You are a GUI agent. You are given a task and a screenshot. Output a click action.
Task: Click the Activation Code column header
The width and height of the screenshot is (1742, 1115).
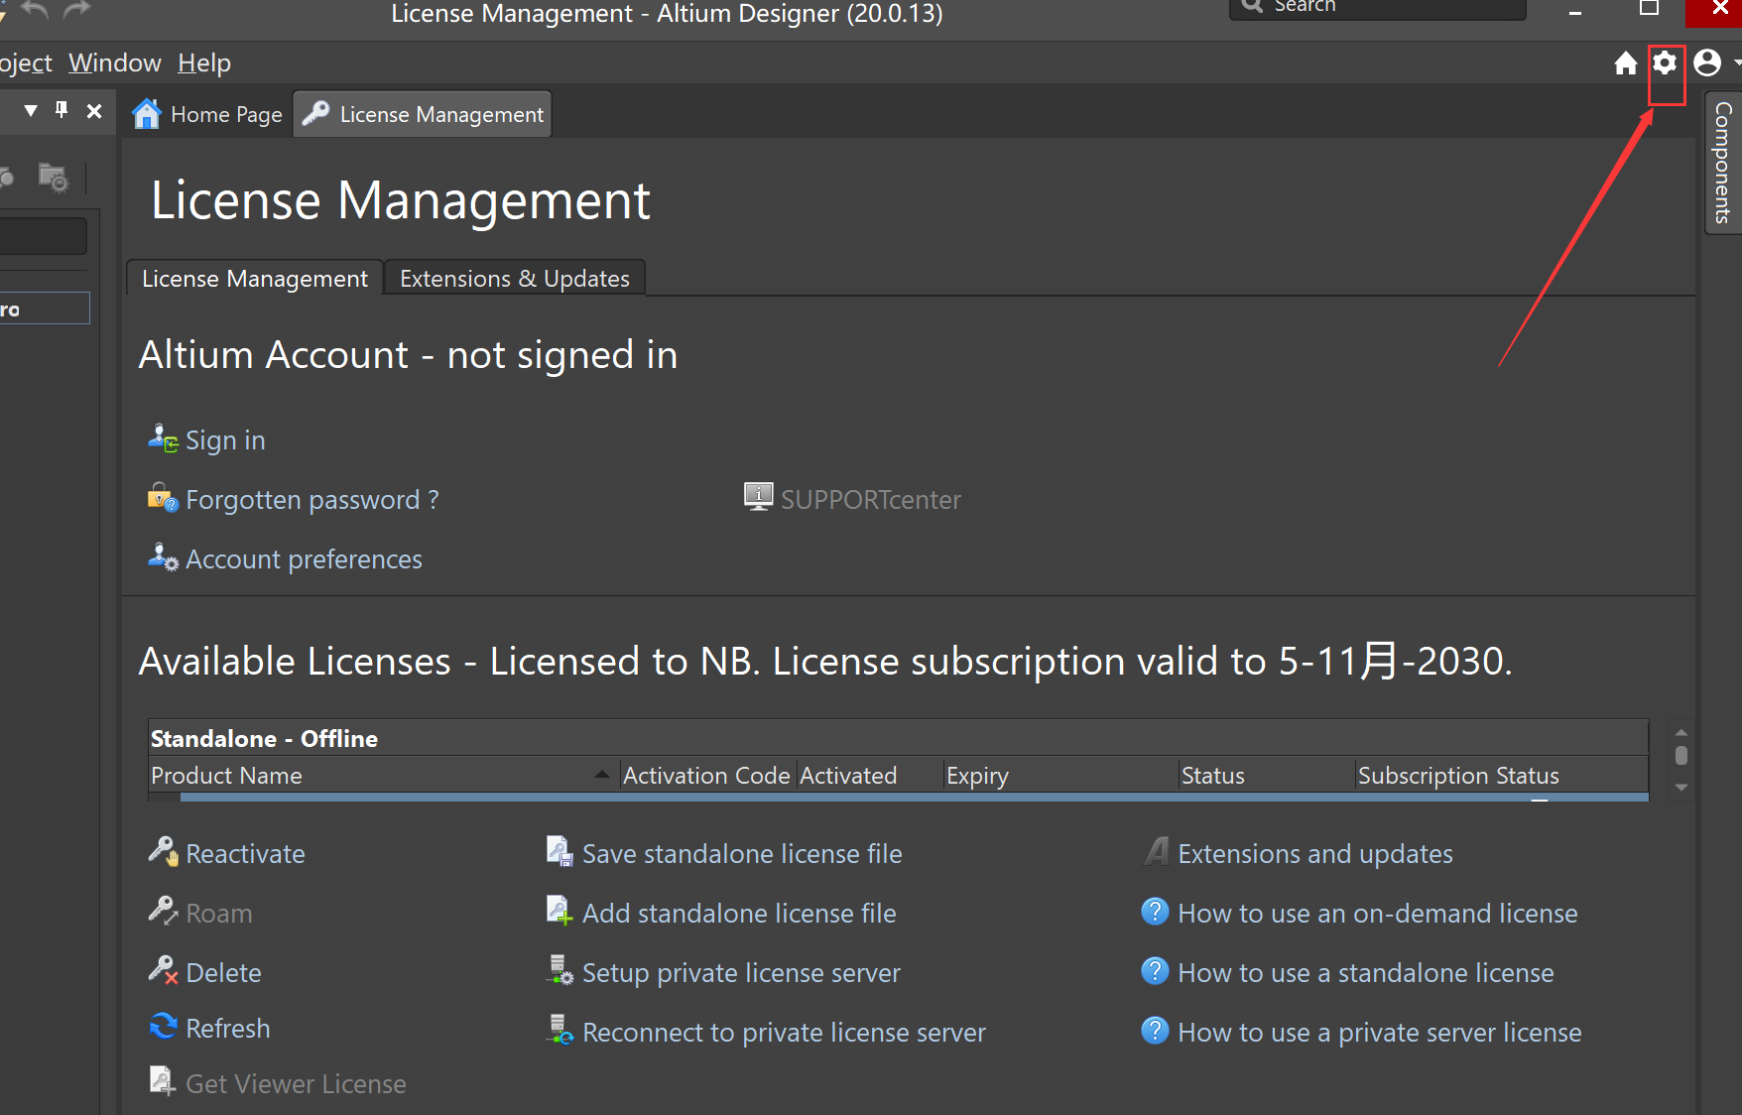tap(708, 775)
